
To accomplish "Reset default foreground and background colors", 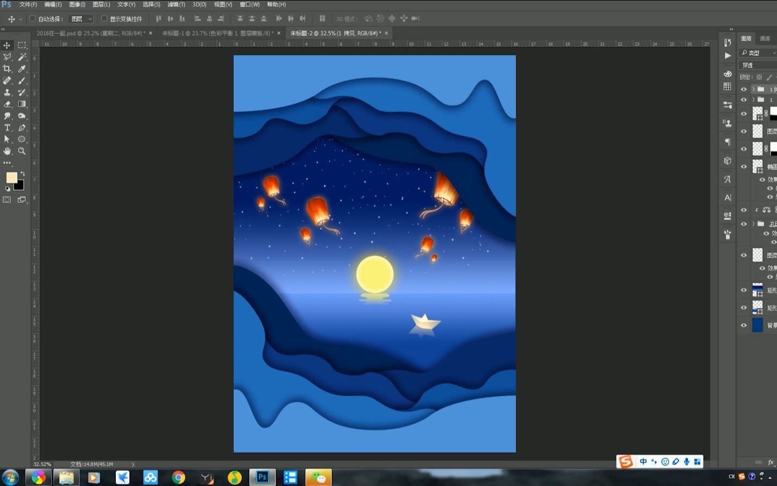I will coord(8,189).
